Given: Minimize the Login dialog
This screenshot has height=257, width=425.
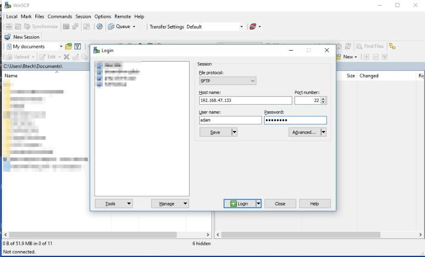Looking at the screenshot, I should [x=291, y=51].
